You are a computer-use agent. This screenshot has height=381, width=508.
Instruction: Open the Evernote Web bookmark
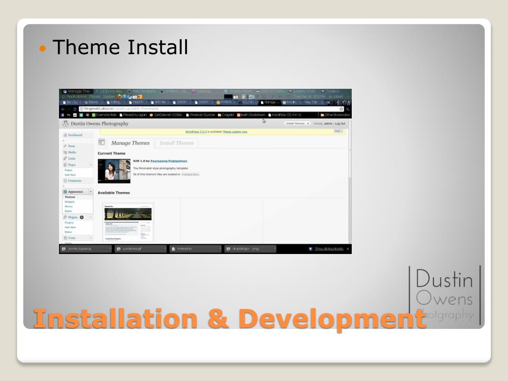(104, 115)
